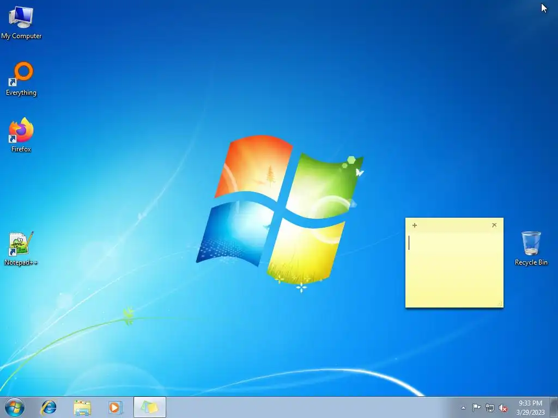Screen dimensions: 558x418
Task: Add a new sticky note with plus
Action: 415,225
